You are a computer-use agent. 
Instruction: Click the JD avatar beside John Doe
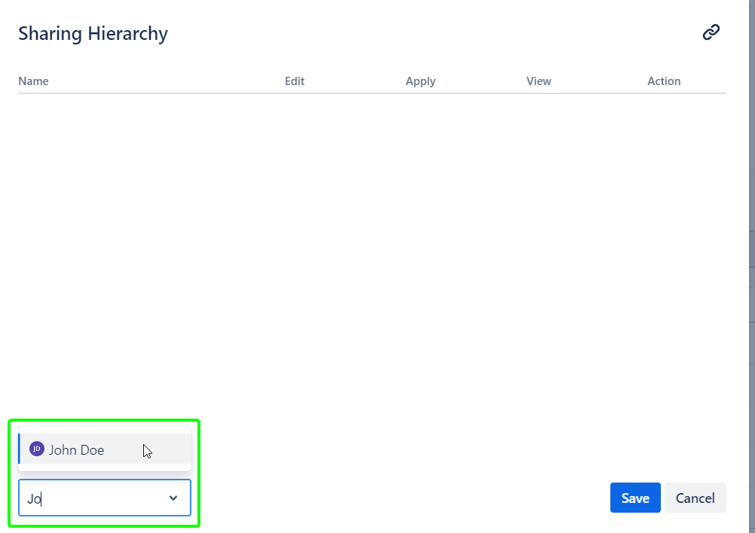point(36,449)
